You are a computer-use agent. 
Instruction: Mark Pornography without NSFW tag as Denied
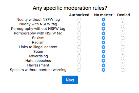pos(123,29)
